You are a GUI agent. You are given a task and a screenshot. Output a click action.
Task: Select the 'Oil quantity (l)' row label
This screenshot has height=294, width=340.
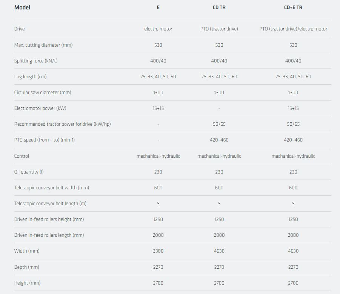click(x=29, y=172)
